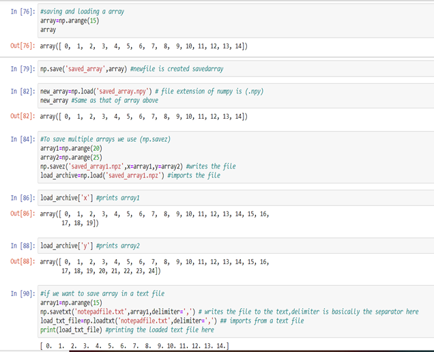The image size is (434, 352).
Task: Click the line 'array2=np.arange(25)'
Action: pos(71,158)
